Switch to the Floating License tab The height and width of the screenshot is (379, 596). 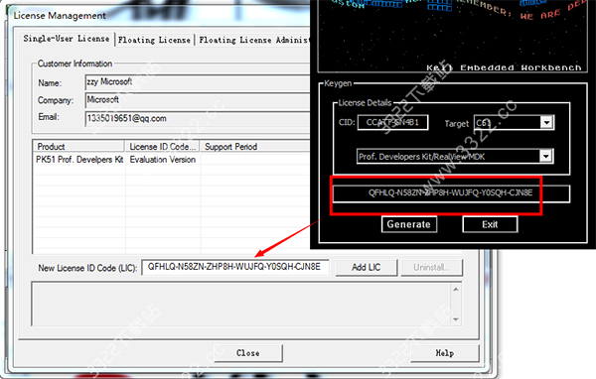point(154,40)
